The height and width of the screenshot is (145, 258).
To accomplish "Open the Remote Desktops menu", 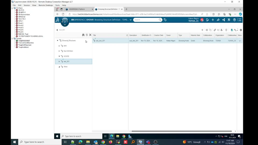I will pos(46,5).
